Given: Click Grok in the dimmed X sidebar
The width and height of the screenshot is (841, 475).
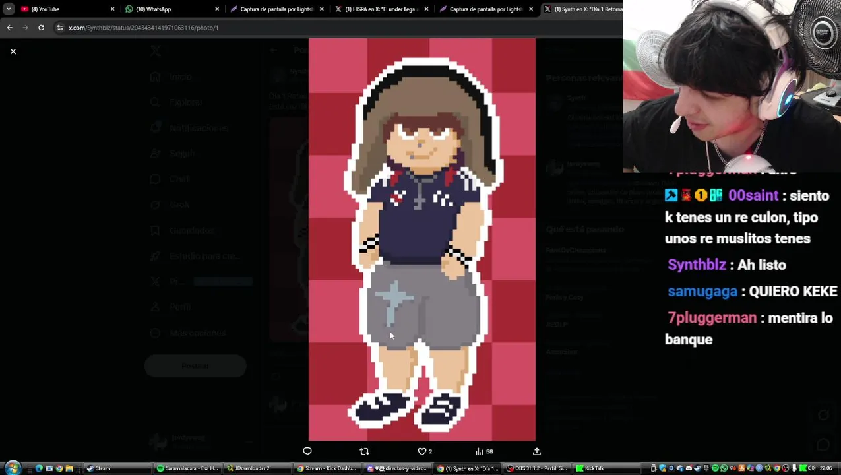Looking at the screenshot, I should click(x=170, y=205).
